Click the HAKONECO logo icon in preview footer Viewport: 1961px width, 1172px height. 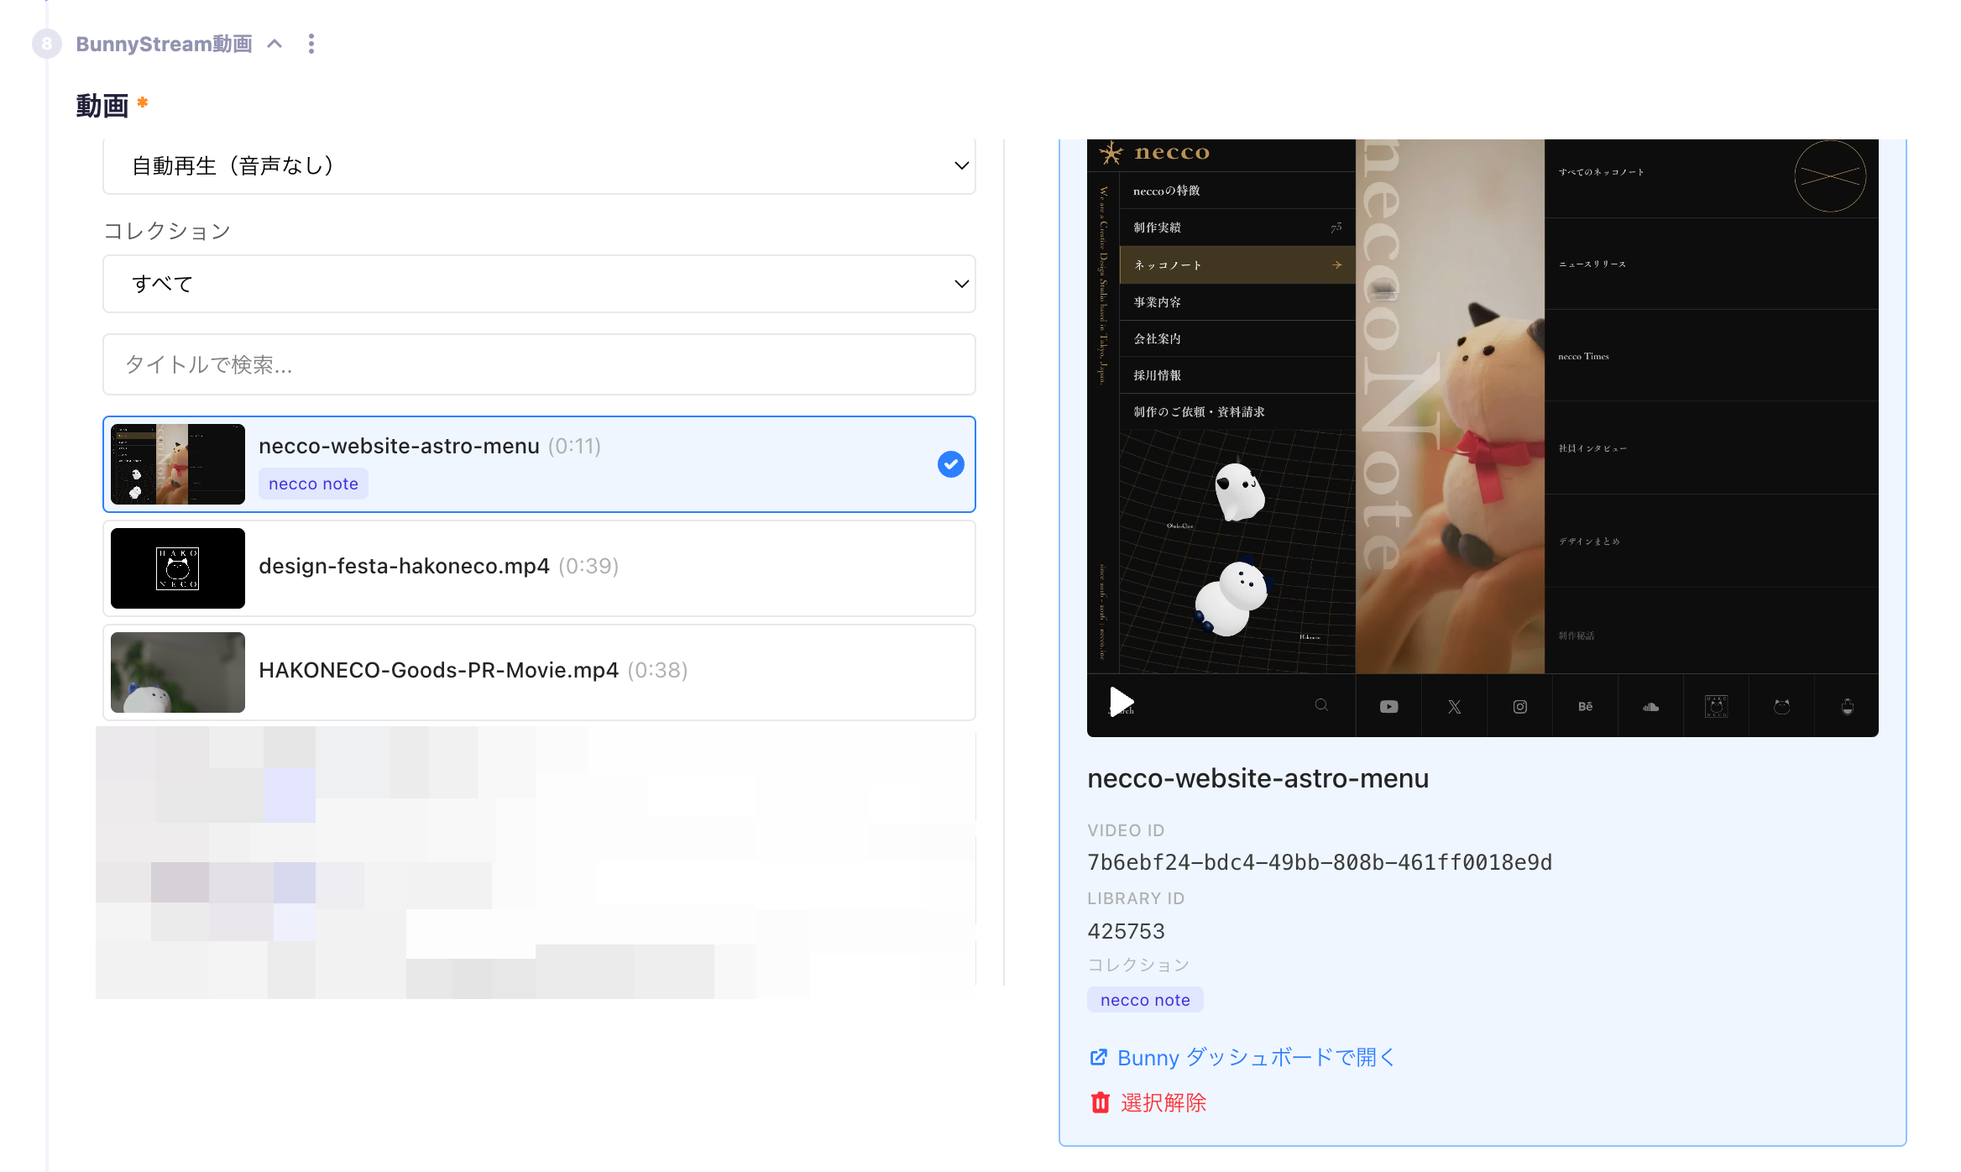click(1716, 707)
